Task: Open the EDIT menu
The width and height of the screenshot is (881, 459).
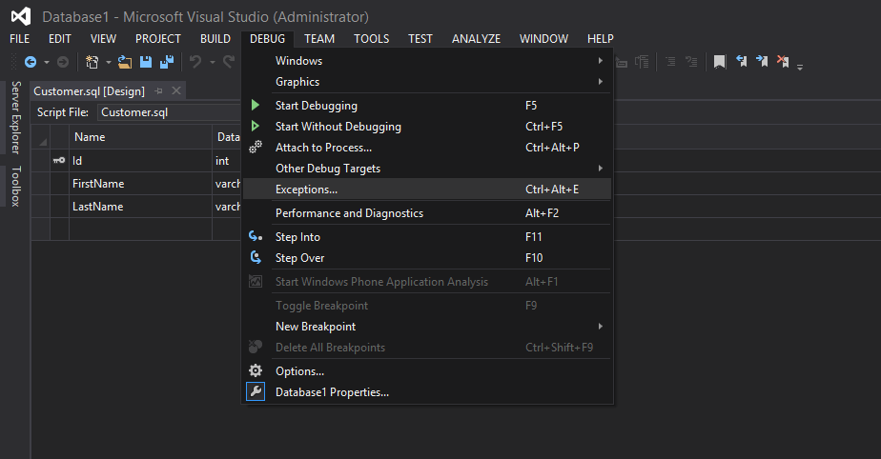Action: click(59, 39)
